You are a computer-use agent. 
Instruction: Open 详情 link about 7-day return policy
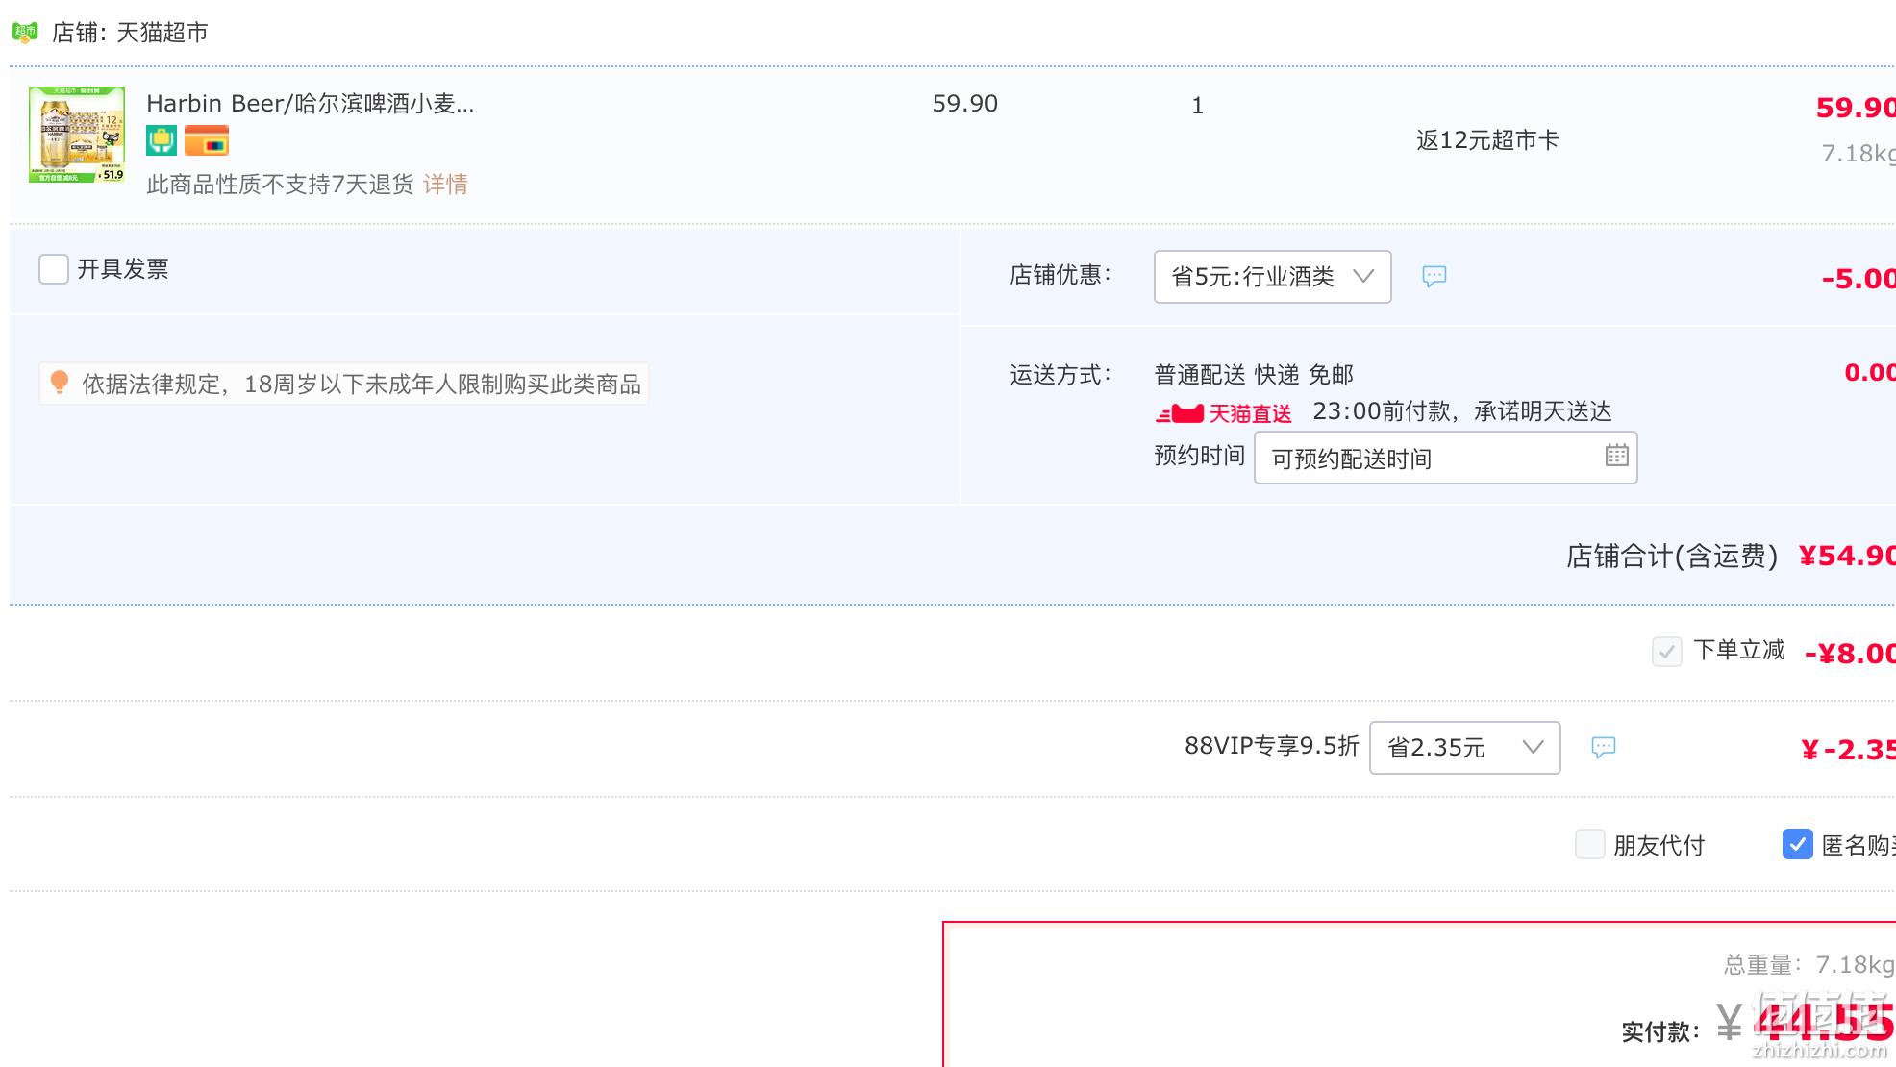click(x=445, y=185)
